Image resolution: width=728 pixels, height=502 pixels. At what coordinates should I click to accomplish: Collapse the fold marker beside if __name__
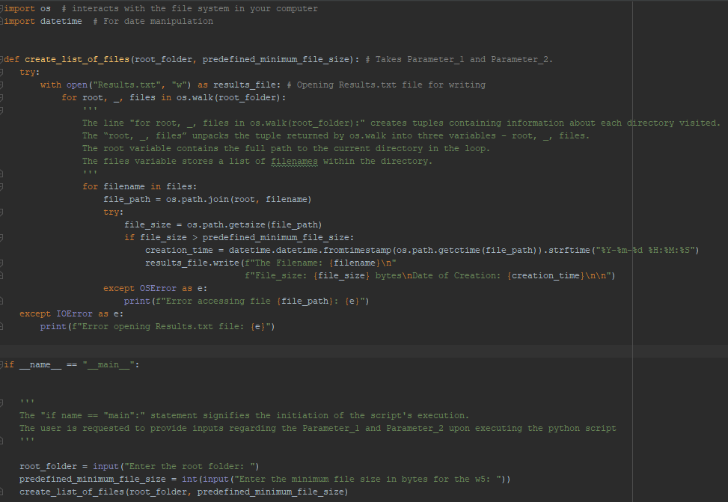click(1, 364)
